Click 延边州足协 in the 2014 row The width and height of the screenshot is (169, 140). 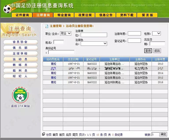coord(141,73)
